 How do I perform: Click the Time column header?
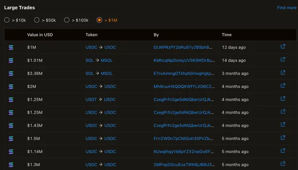pyautogui.click(x=226, y=35)
